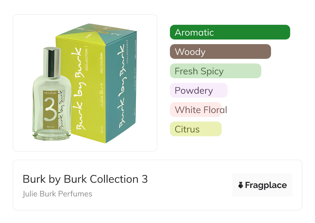Image resolution: width=315 pixels, height=223 pixels.
Task: Click the Aromatic label text
Action: click(x=194, y=33)
